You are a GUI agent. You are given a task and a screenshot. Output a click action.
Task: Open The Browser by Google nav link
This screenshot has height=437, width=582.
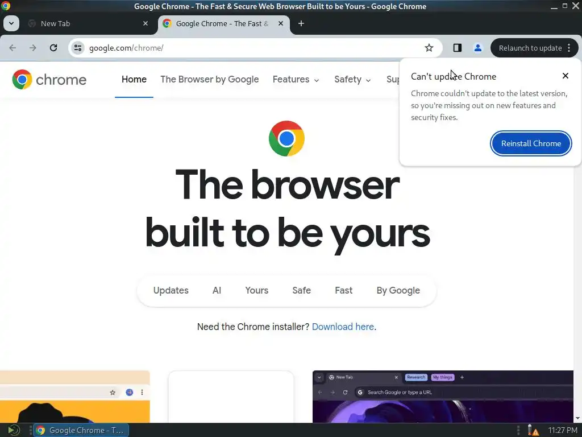coord(209,80)
